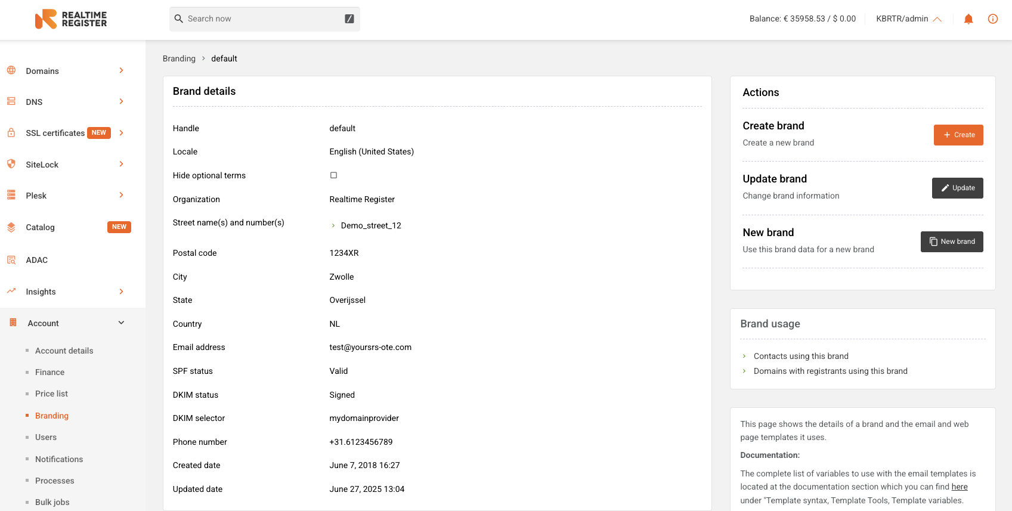Click the Realtime Register logo

(x=71, y=19)
